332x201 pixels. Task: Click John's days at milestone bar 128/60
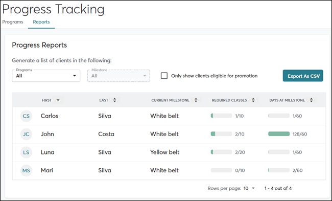pos(279,134)
